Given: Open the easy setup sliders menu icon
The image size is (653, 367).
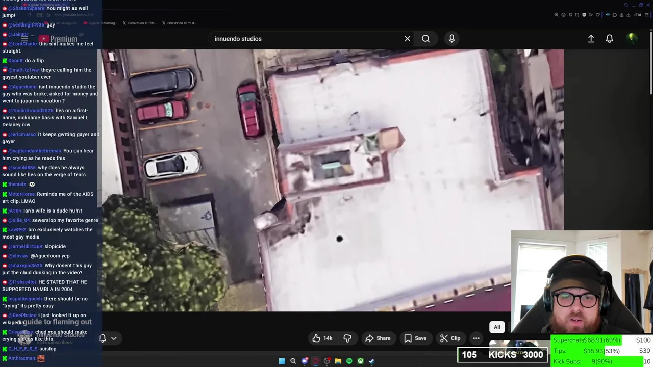Looking at the screenshot, I should click(647, 15).
